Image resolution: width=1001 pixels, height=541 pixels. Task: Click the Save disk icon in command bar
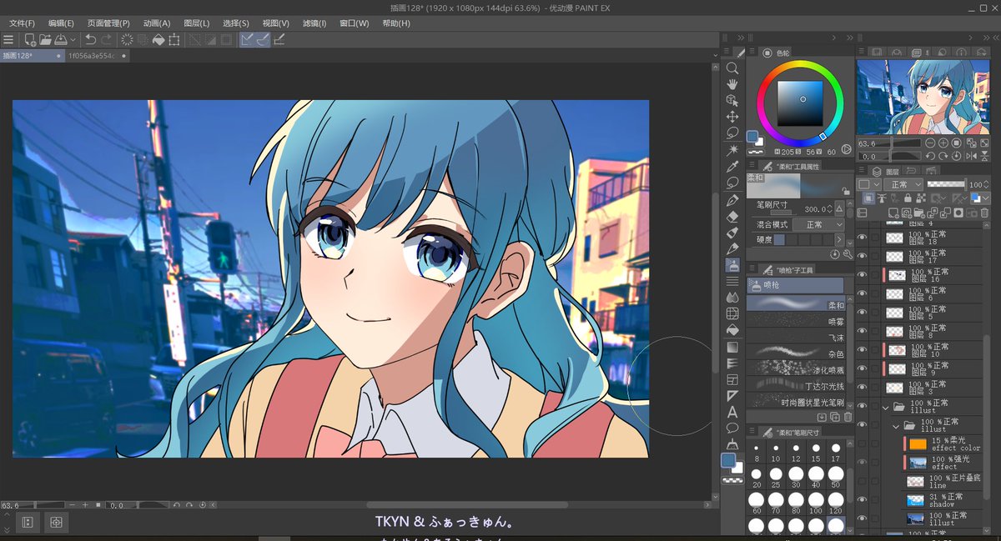61,39
